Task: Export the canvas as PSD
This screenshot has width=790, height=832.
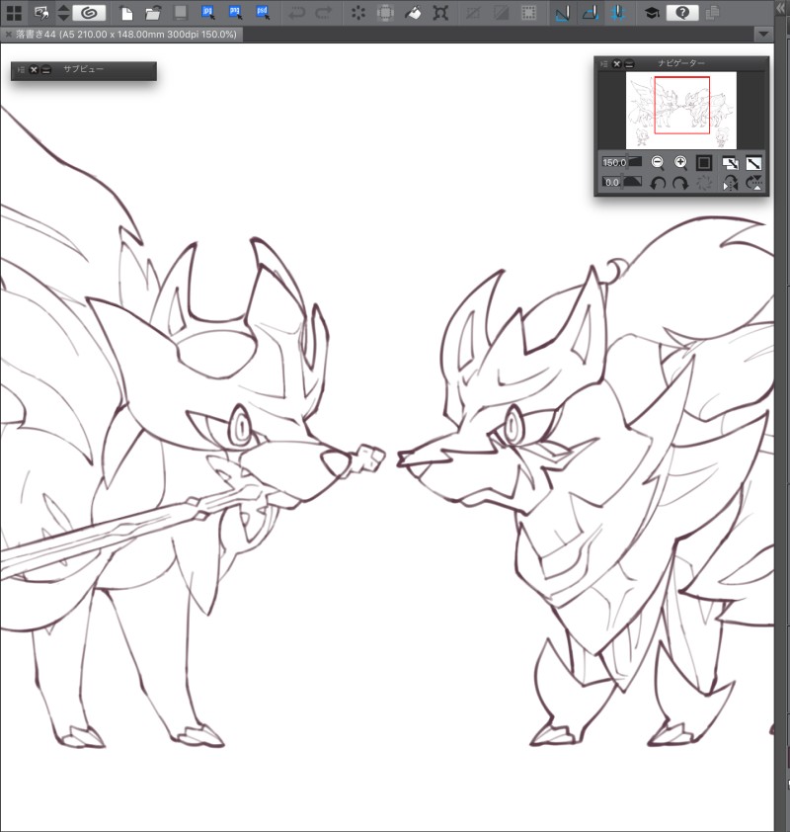Action: tap(263, 13)
